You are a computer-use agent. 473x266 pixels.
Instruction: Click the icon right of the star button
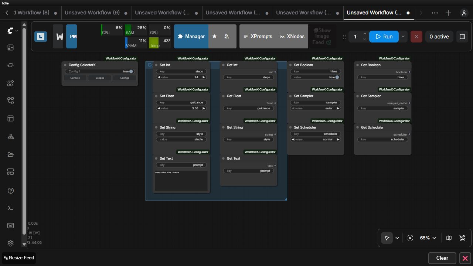pos(227,36)
